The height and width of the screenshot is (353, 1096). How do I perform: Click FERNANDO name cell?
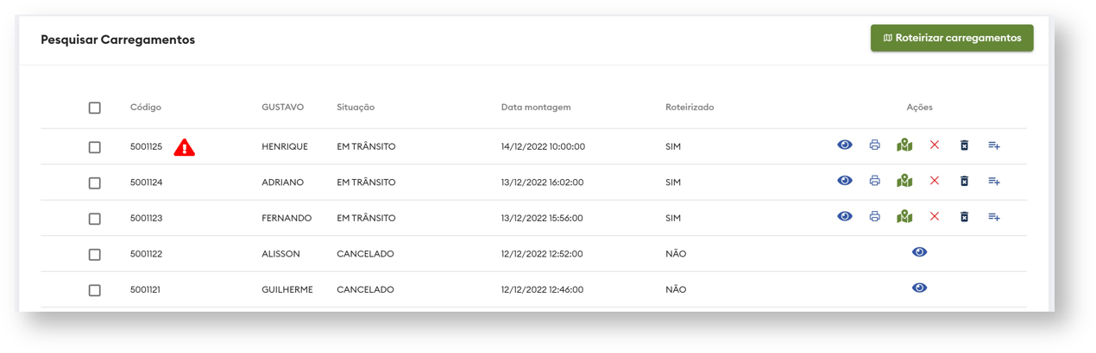(287, 219)
